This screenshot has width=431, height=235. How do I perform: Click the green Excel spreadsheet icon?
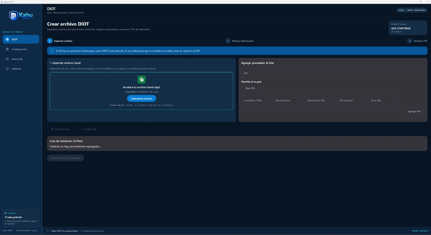click(141, 80)
